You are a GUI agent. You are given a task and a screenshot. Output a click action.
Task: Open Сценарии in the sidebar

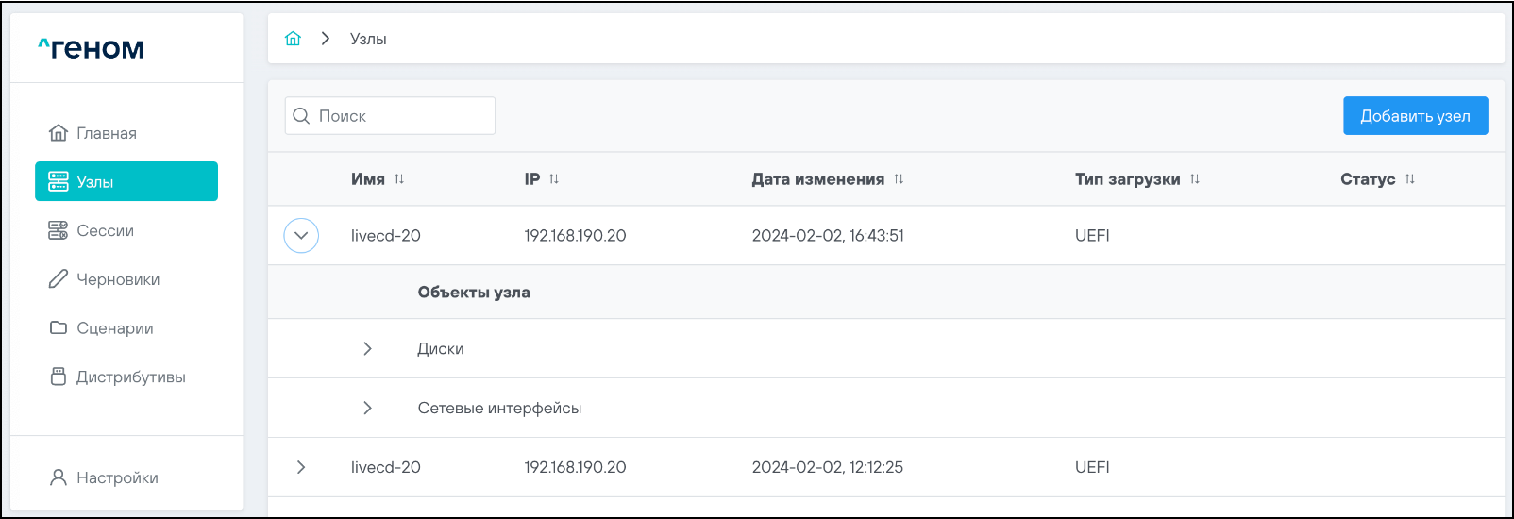coord(114,328)
